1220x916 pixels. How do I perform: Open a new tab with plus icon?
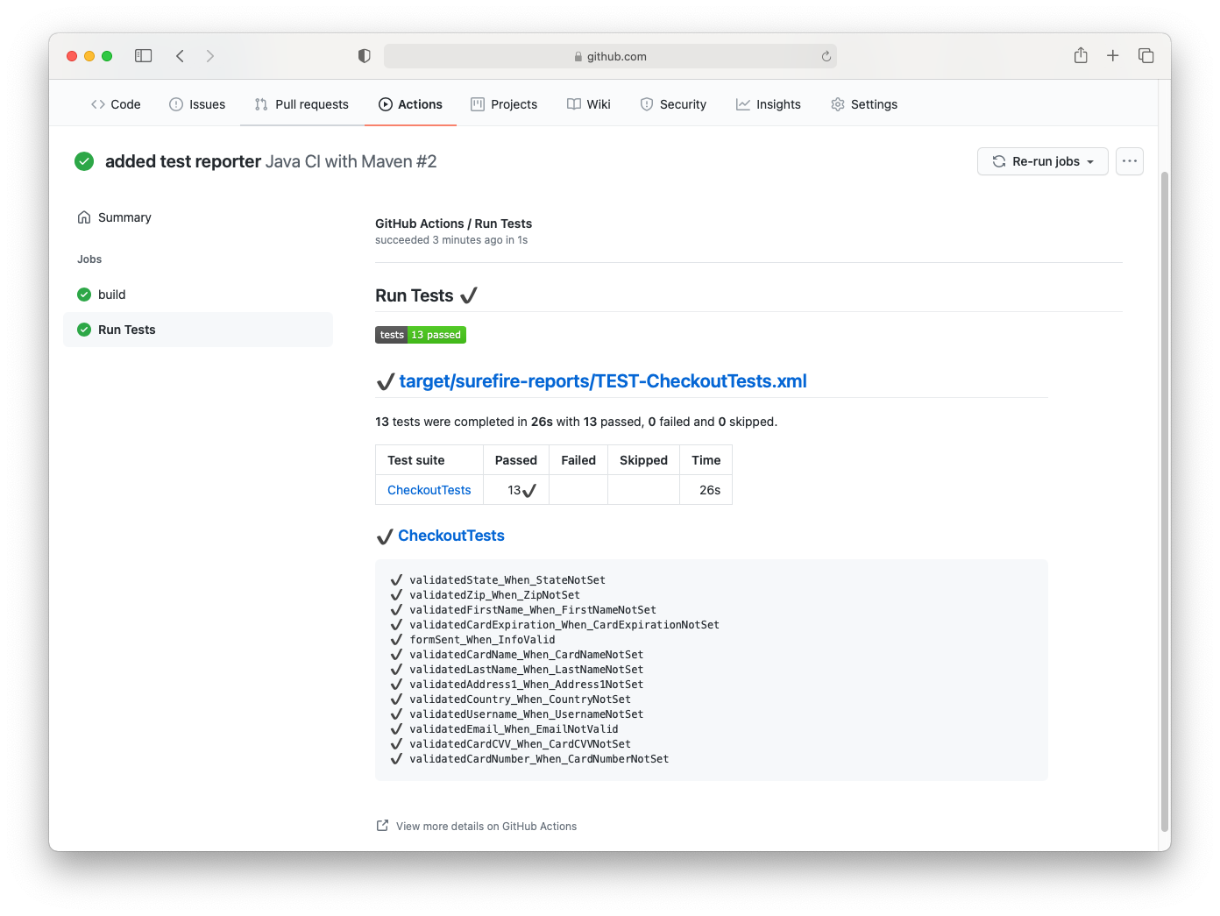click(x=1112, y=56)
